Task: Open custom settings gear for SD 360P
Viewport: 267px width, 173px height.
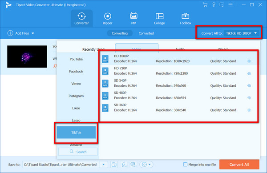Action: [249, 110]
